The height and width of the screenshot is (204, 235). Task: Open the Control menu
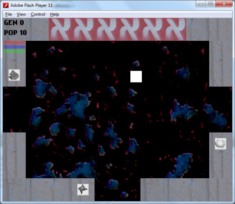tap(38, 14)
